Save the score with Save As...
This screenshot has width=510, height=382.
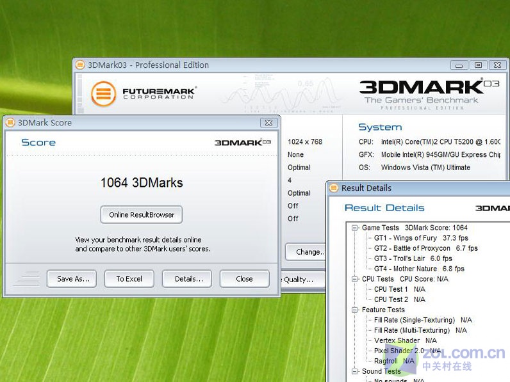(72, 279)
